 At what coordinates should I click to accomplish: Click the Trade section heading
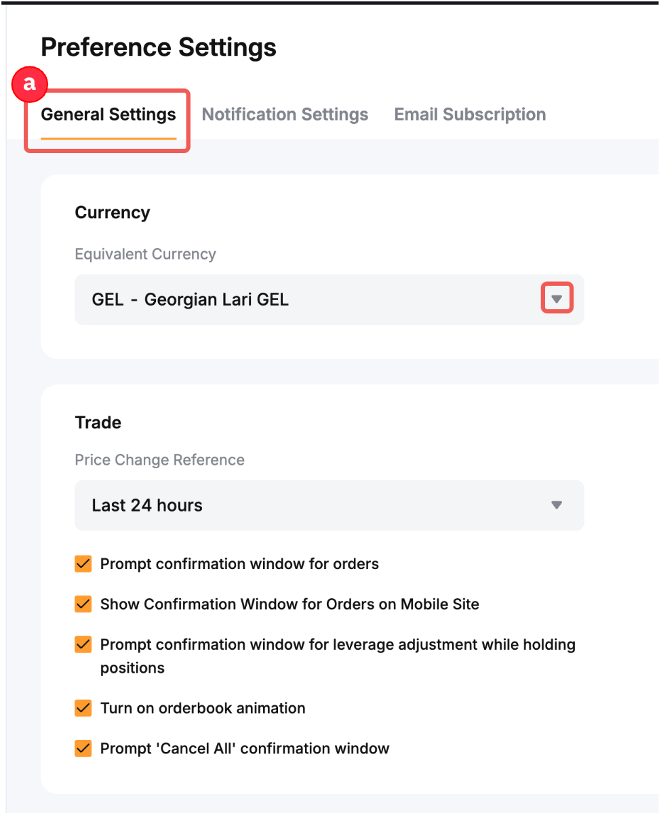click(98, 423)
